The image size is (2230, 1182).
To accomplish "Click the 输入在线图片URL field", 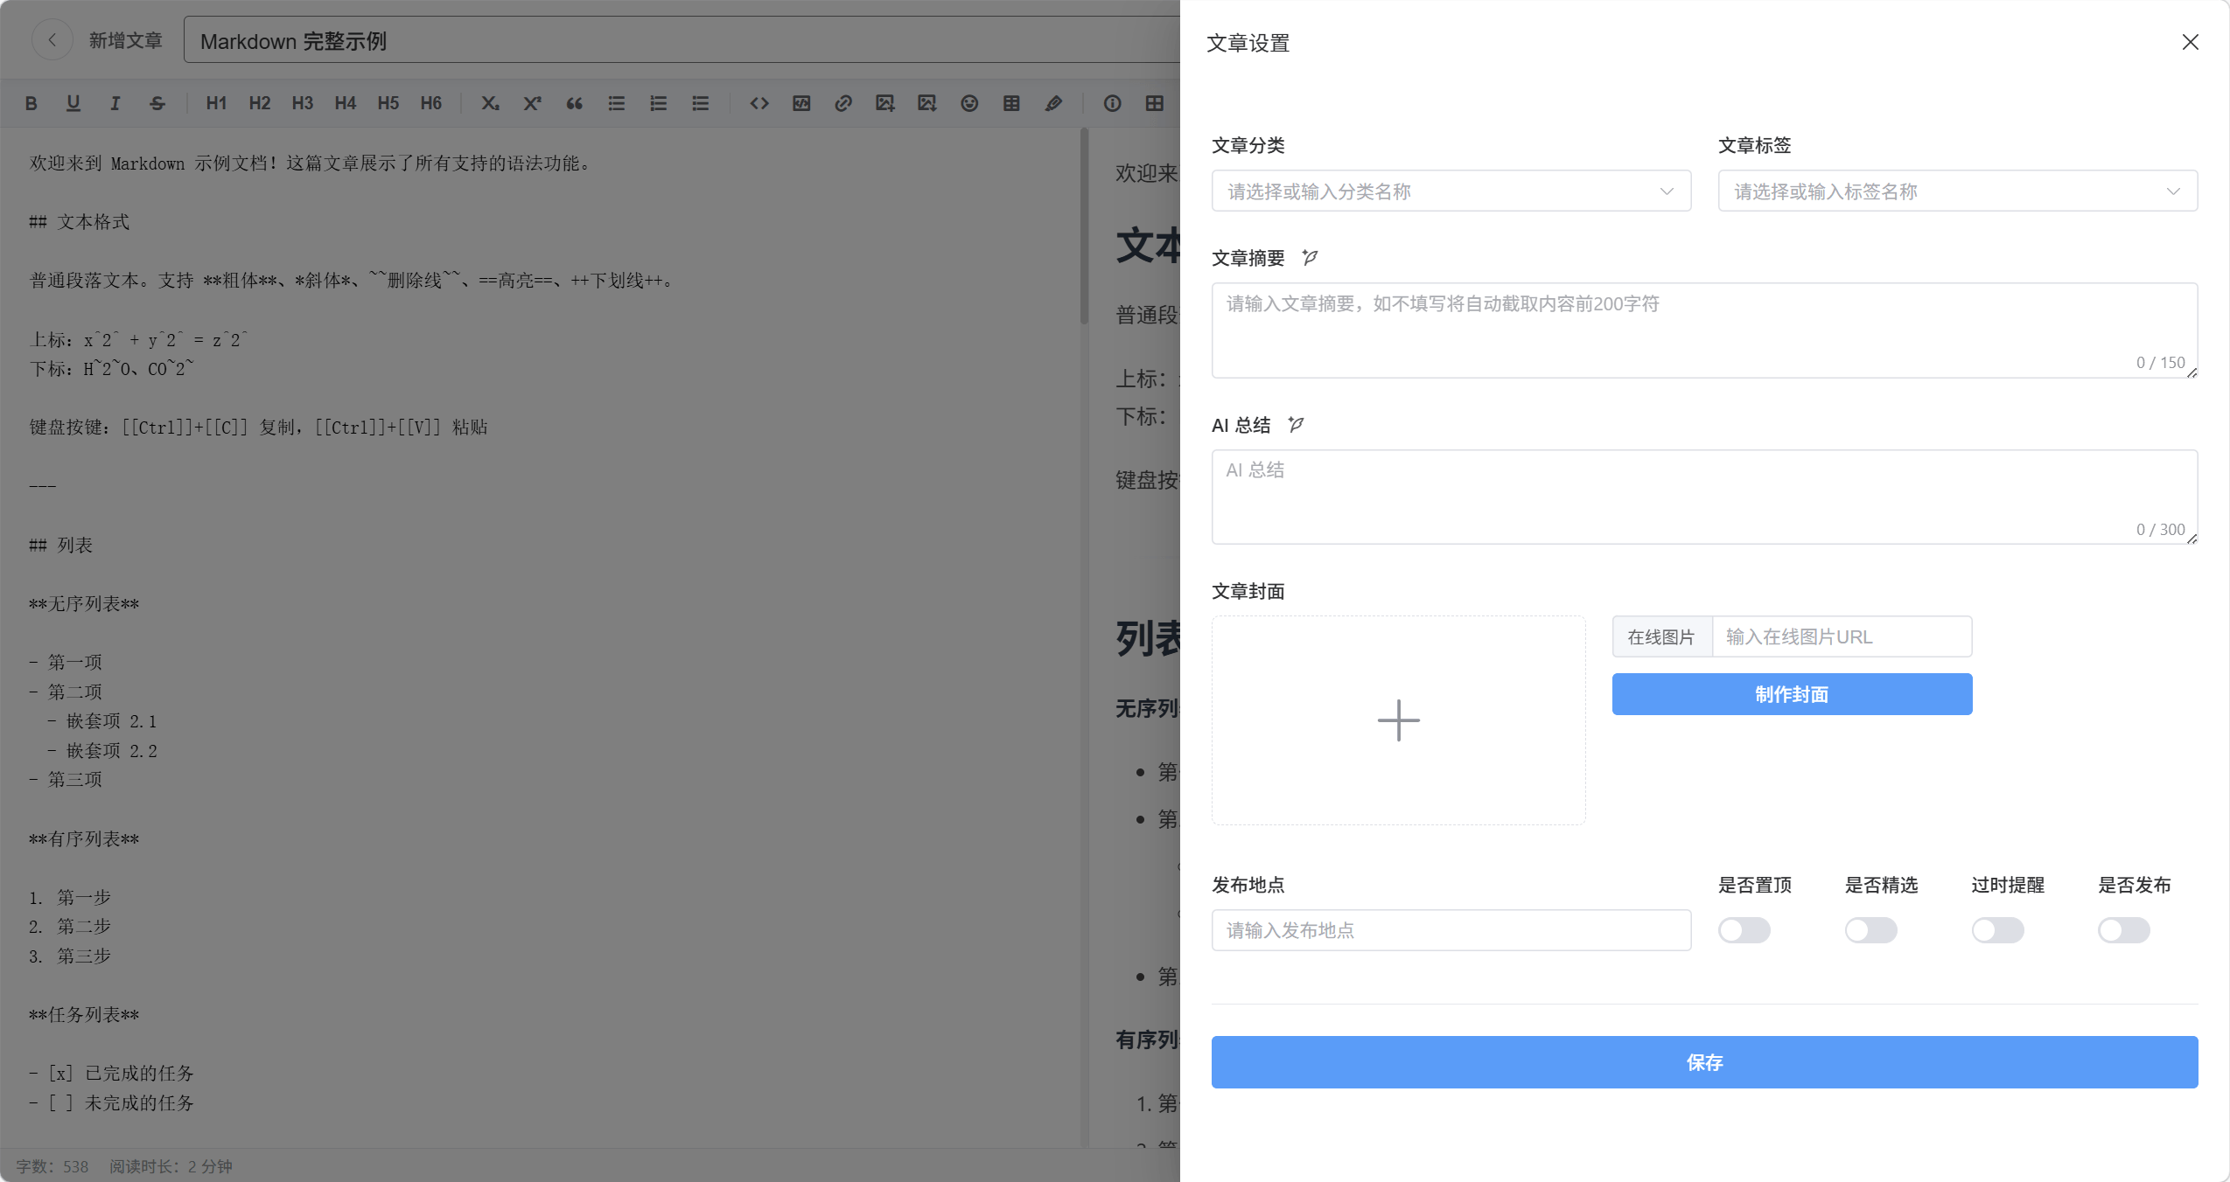I will pos(1842,636).
